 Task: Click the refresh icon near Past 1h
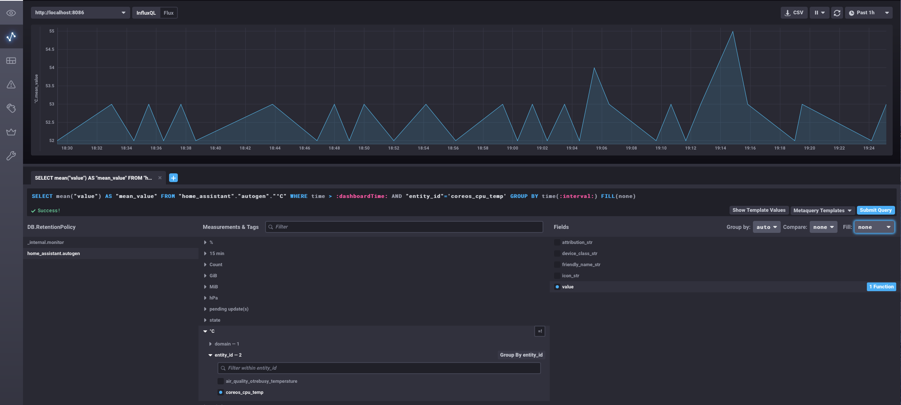[x=837, y=12]
